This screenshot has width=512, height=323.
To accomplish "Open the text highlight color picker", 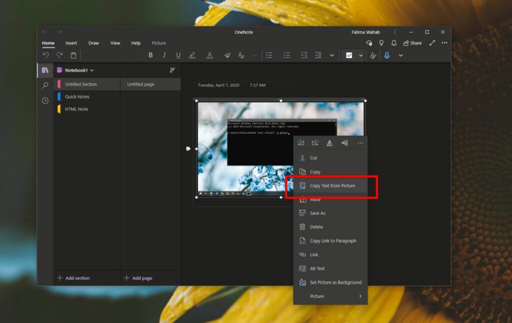I will (x=192, y=55).
